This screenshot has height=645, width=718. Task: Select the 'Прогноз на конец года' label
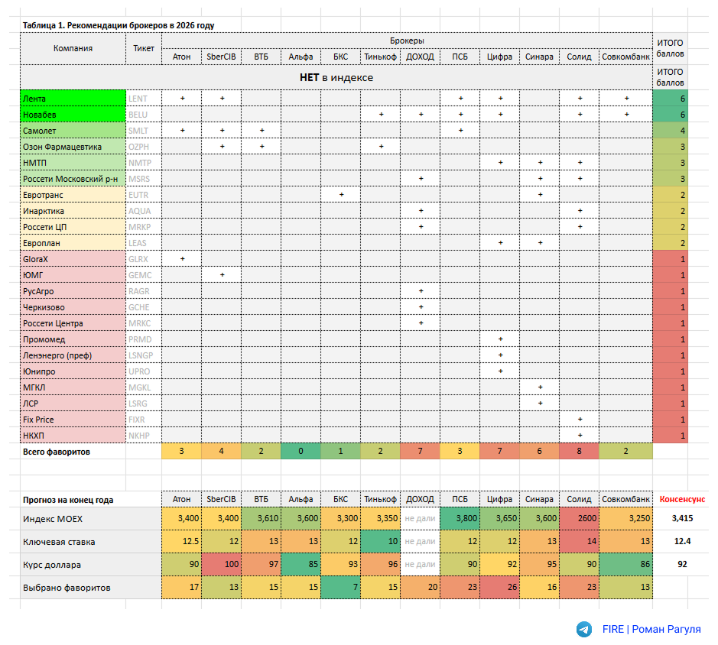click(x=68, y=500)
